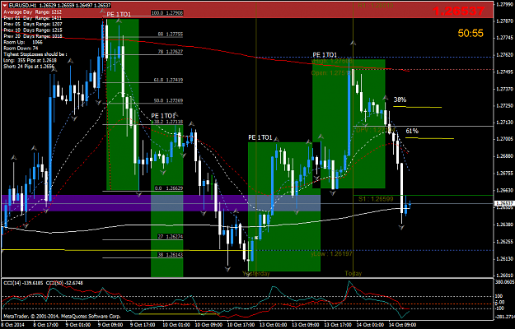This screenshot has height=329, width=515.
Task: Click the PE 1TO1 label above yHigh
Action: (325, 55)
